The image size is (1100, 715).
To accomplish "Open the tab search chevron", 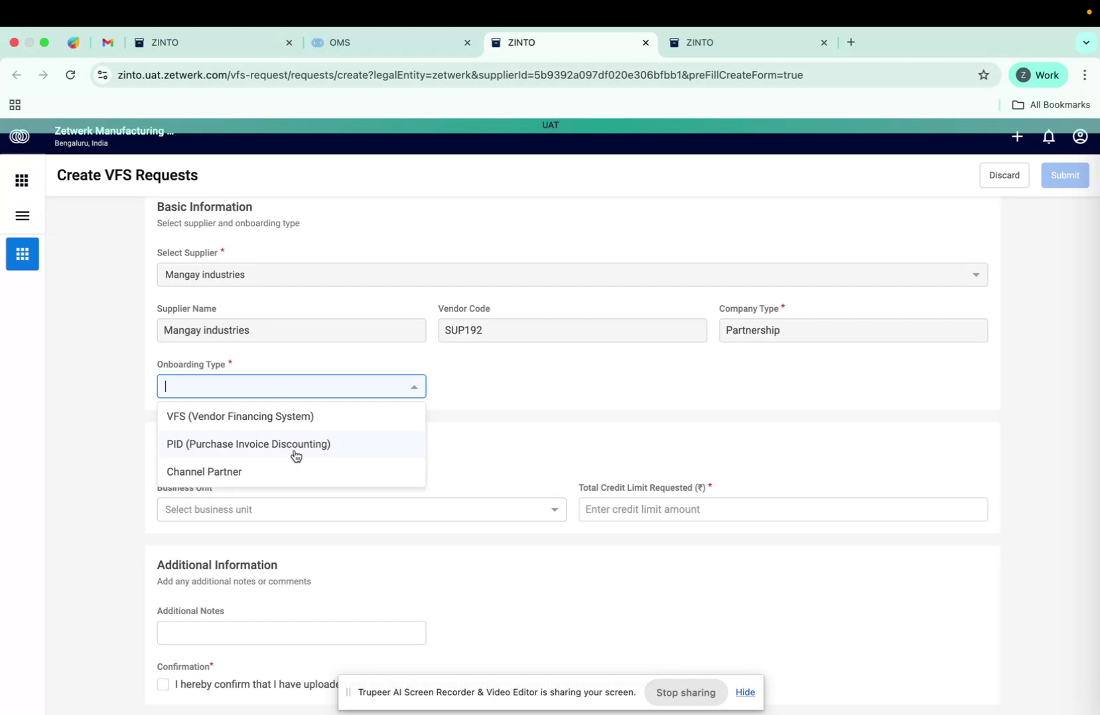I will (1086, 42).
